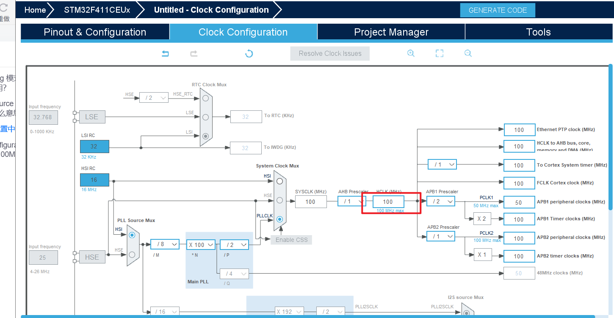Switch to Pinout & Configuration tab
Screen dimensions: 614x318
95,32
